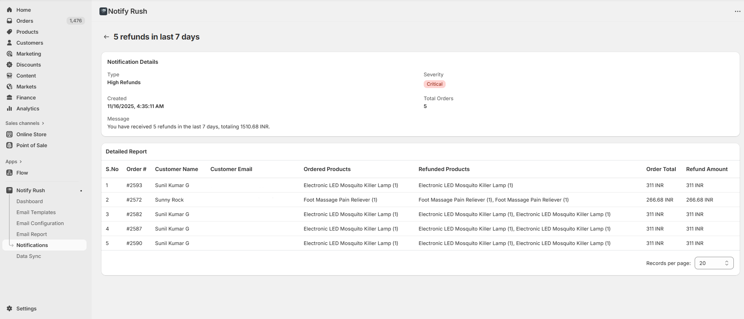Click the Flow app icon
Image resolution: width=744 pixels, height=319 pixels.
[x=9, y=173]
